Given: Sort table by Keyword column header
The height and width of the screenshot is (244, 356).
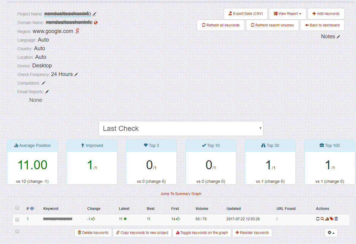Looking at the screenshot, I should (51, 209).
